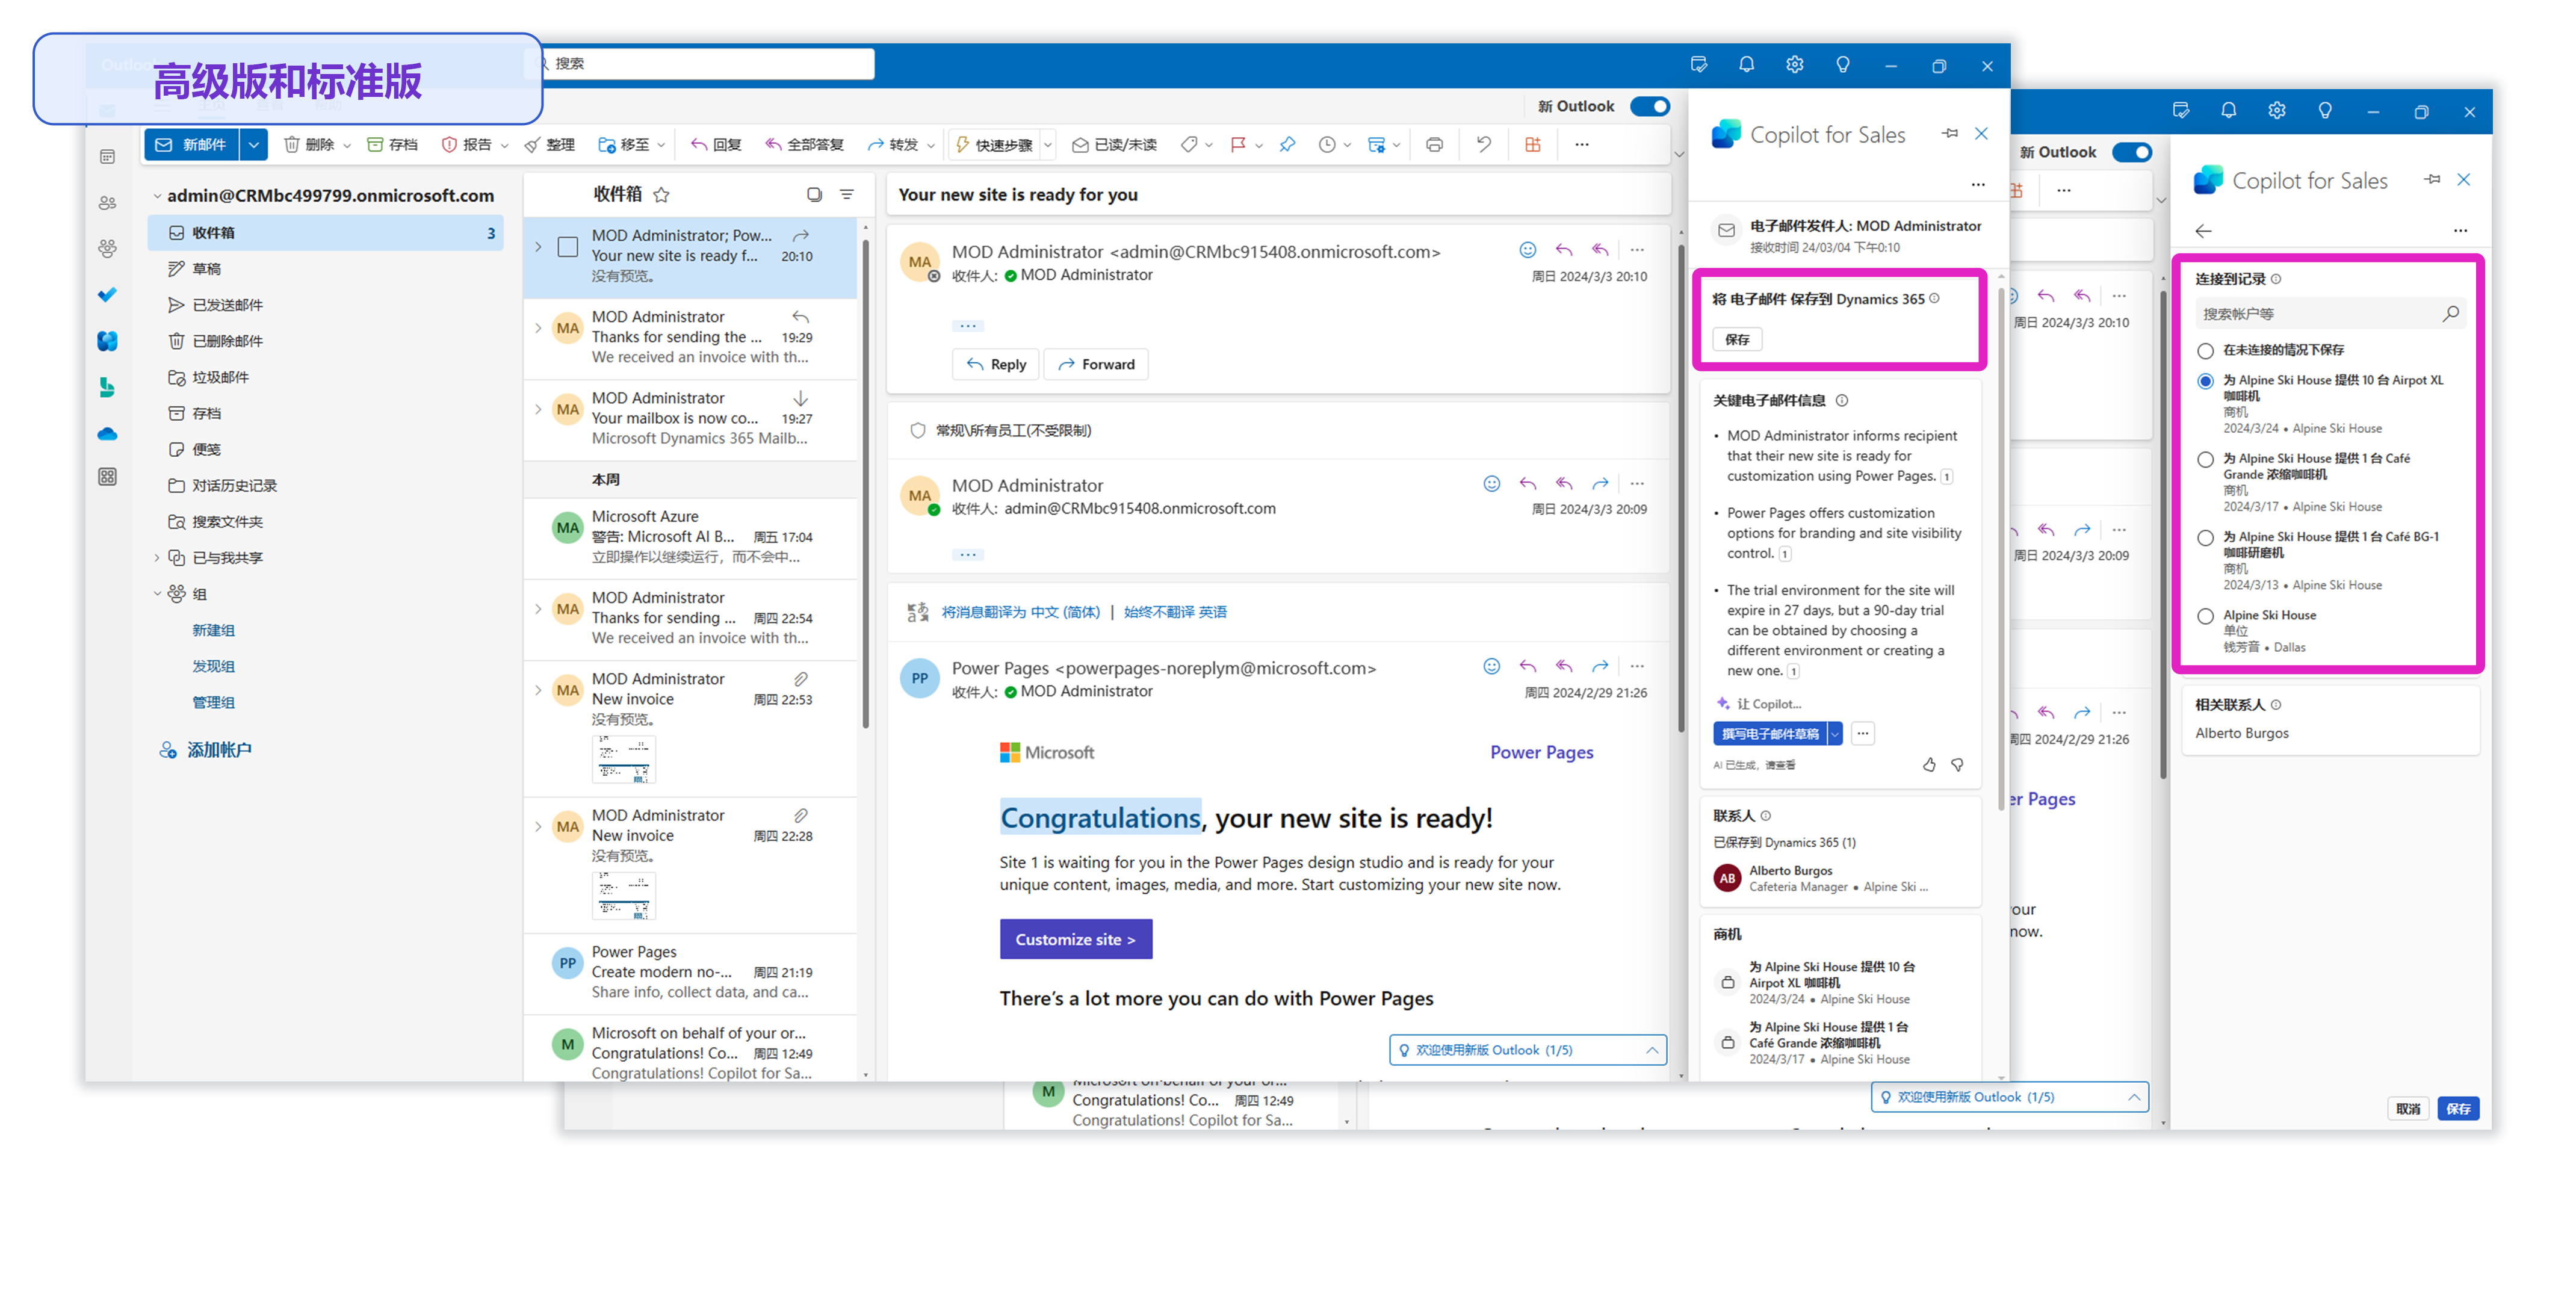Screen dimensions: 2576x1300
Task: Favorite the 收件箱 folder with star icon
Action: tap(661, 195)
